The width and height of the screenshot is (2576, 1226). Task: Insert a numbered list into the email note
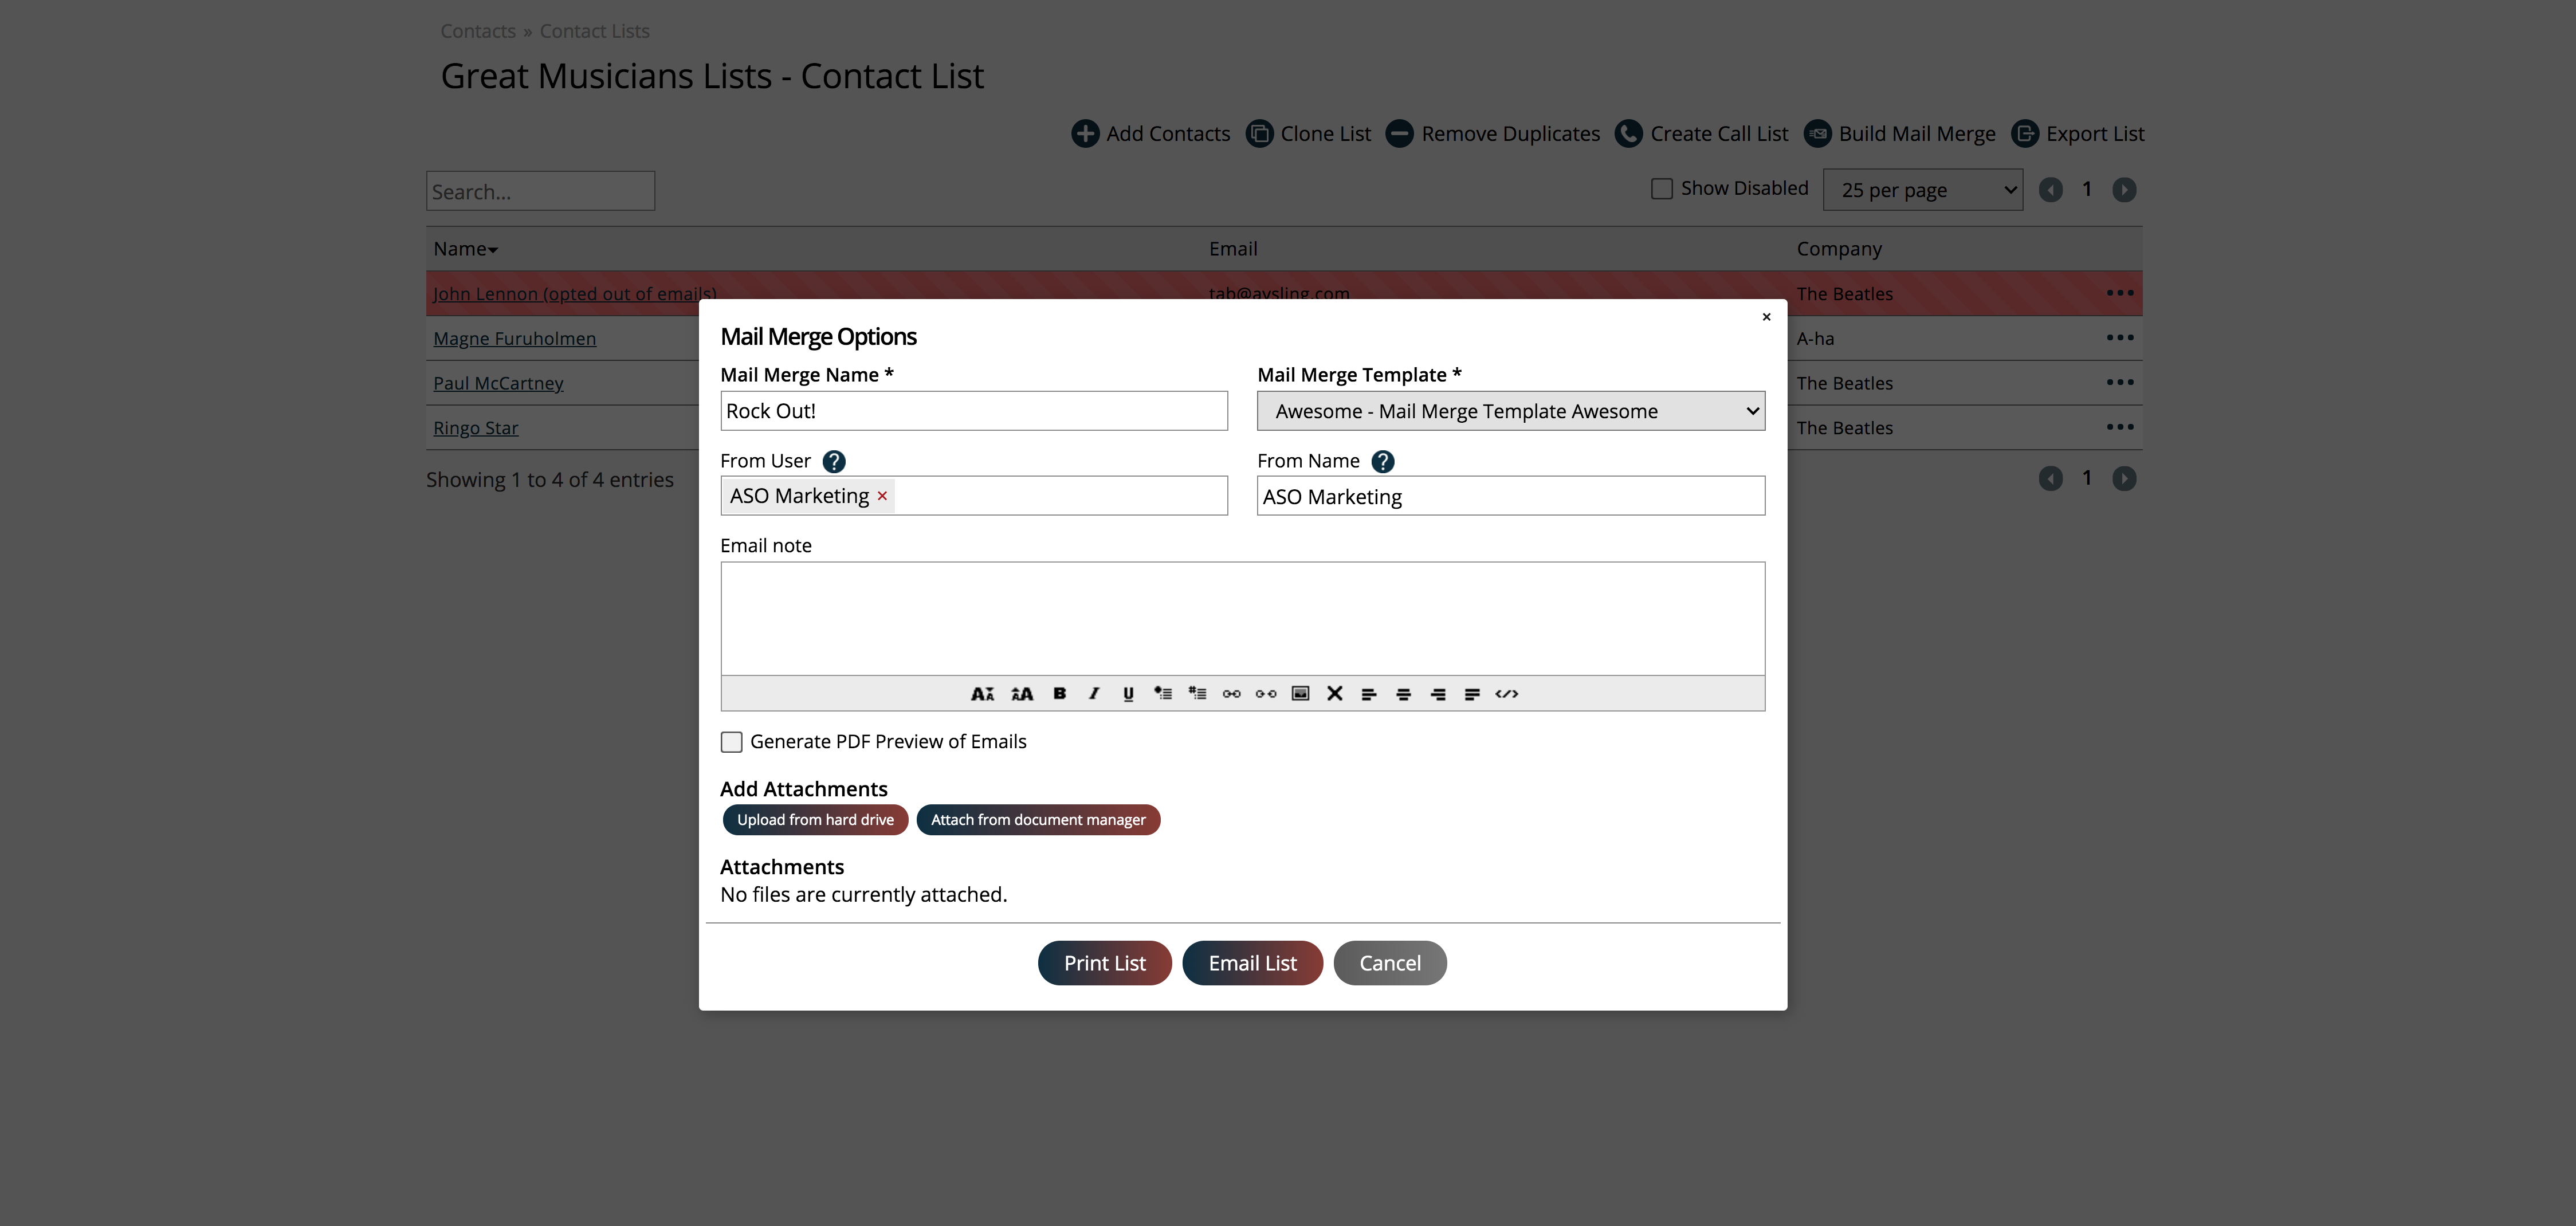(1197, 693)
